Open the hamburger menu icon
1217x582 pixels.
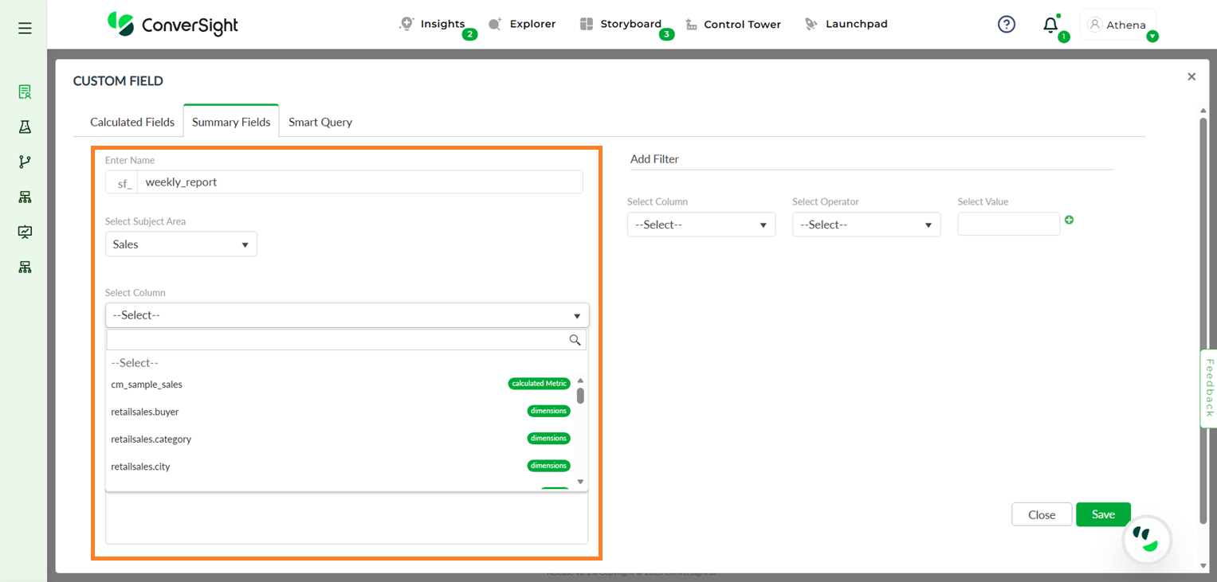coord(25,29)
